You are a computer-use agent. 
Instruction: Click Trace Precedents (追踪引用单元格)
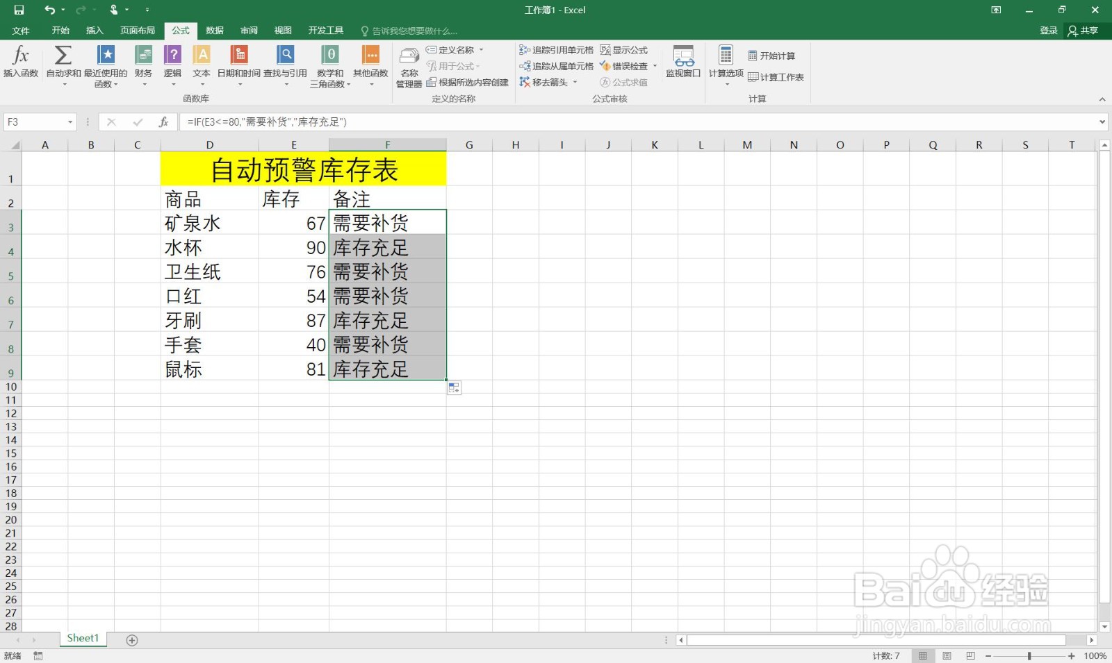tap(556, 49)
